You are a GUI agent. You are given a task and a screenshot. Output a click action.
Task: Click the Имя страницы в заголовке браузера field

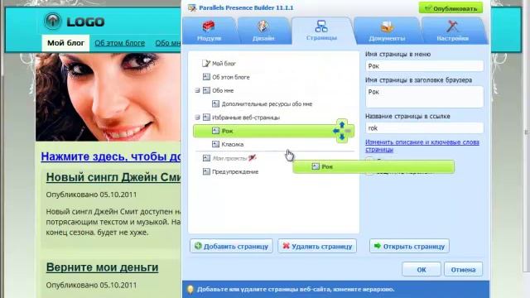coord(424,97)
